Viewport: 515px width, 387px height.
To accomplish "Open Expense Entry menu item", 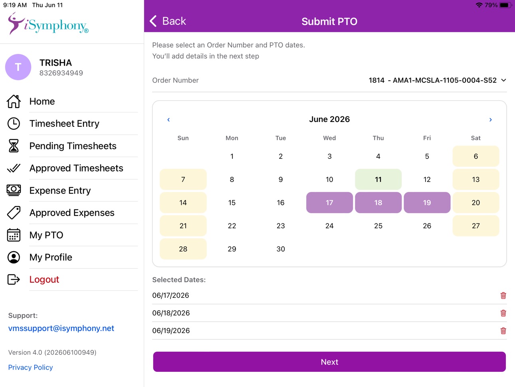I will [60, 190].
